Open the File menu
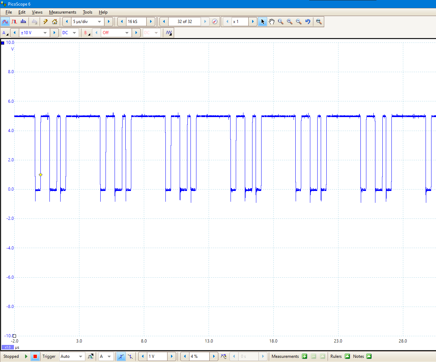 click(x=9, y=12)
